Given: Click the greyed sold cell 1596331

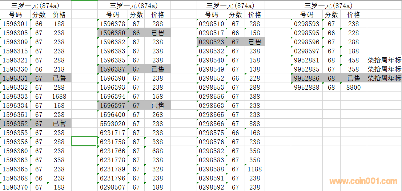Looking at the screenshot, I should pyautogui.click(x=15, y=78).
